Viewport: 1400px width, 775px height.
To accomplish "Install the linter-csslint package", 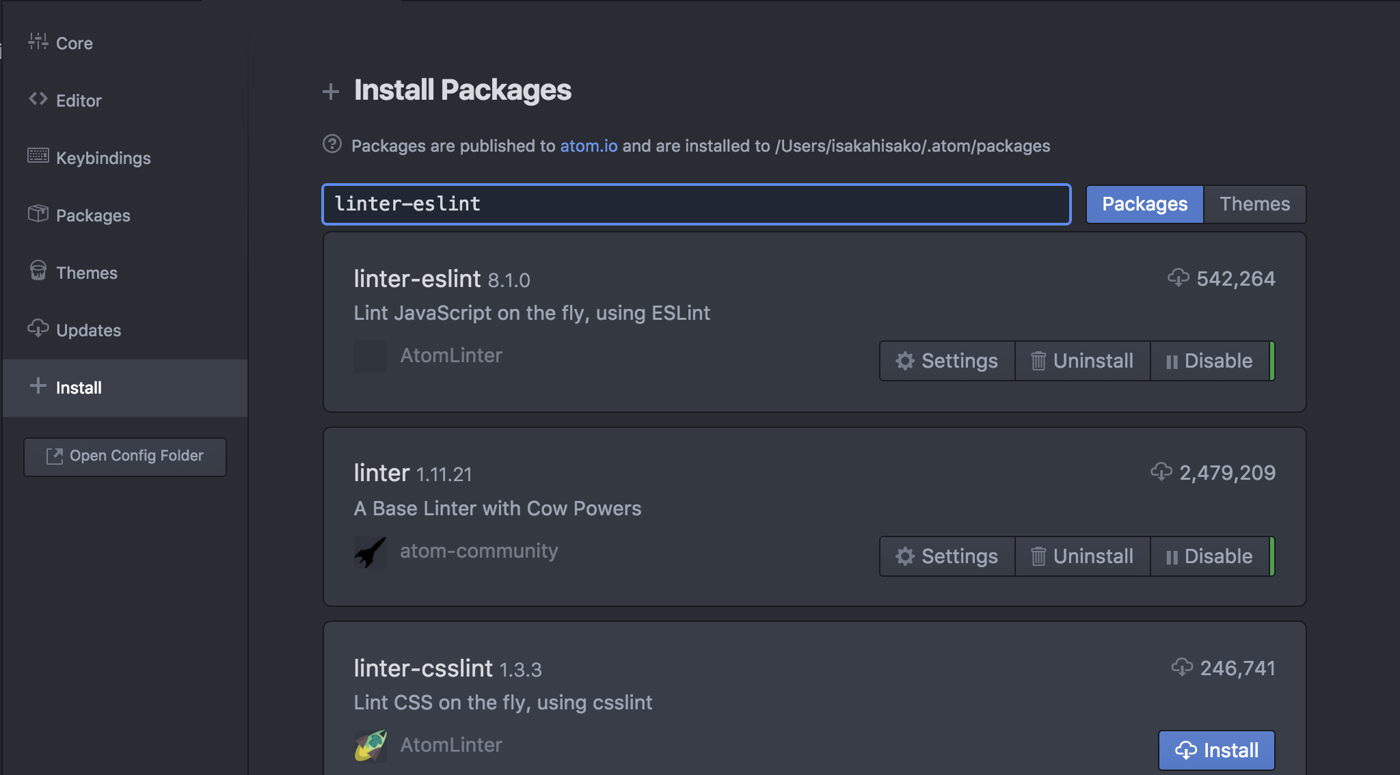I will (1216, 750).
